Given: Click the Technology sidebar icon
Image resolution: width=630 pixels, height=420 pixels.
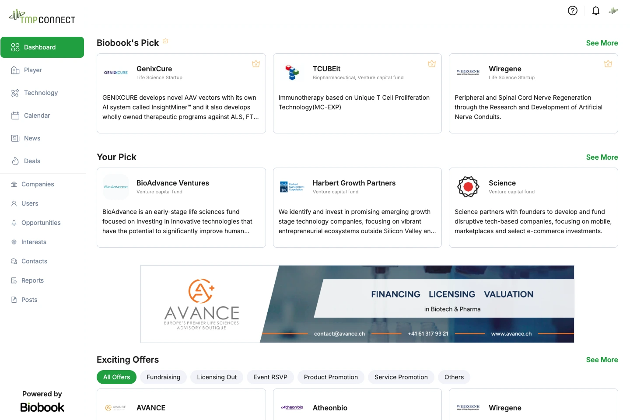Looking at the screenshot, I should pos(15,93).
